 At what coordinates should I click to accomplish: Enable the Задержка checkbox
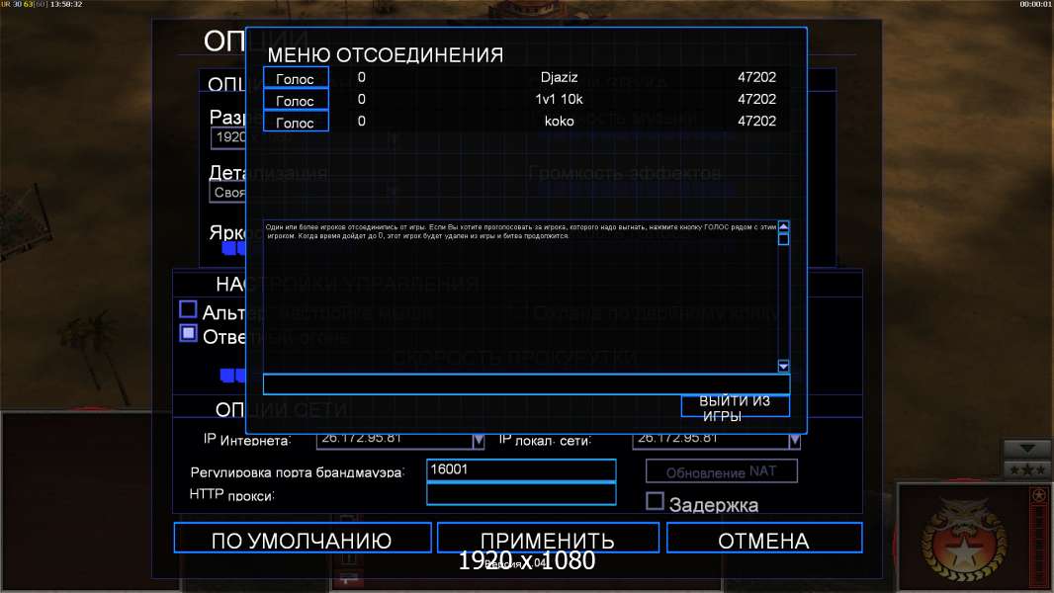pos(655,501)
